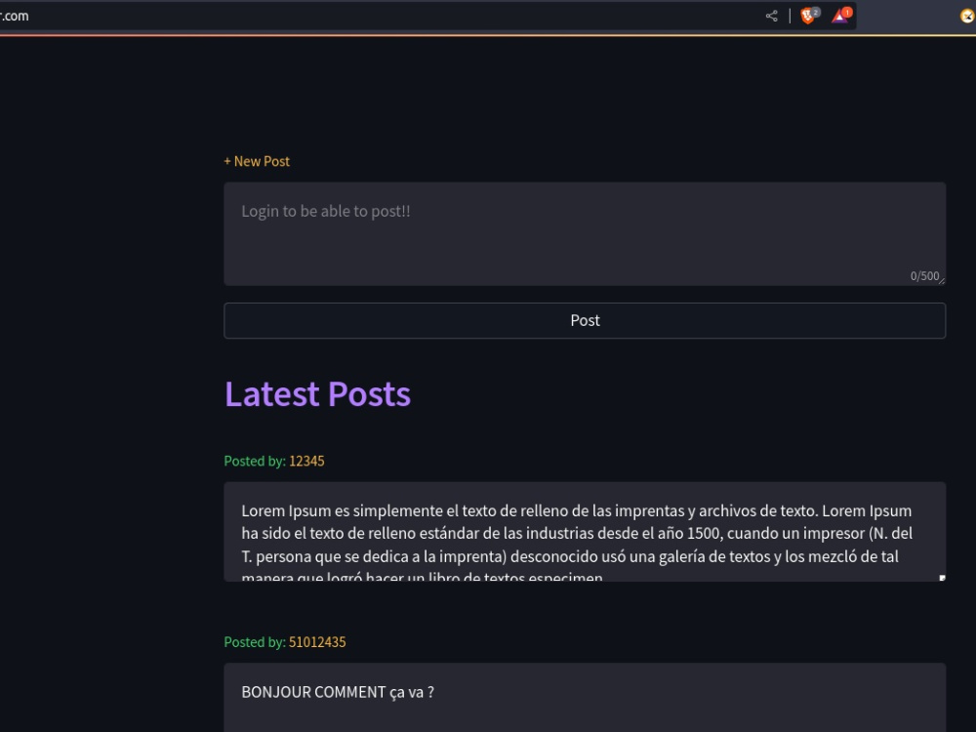Open Brave Rewards triangle icon
The height and width of the screenshot is (732, 976).
click(x=840, y=16)
